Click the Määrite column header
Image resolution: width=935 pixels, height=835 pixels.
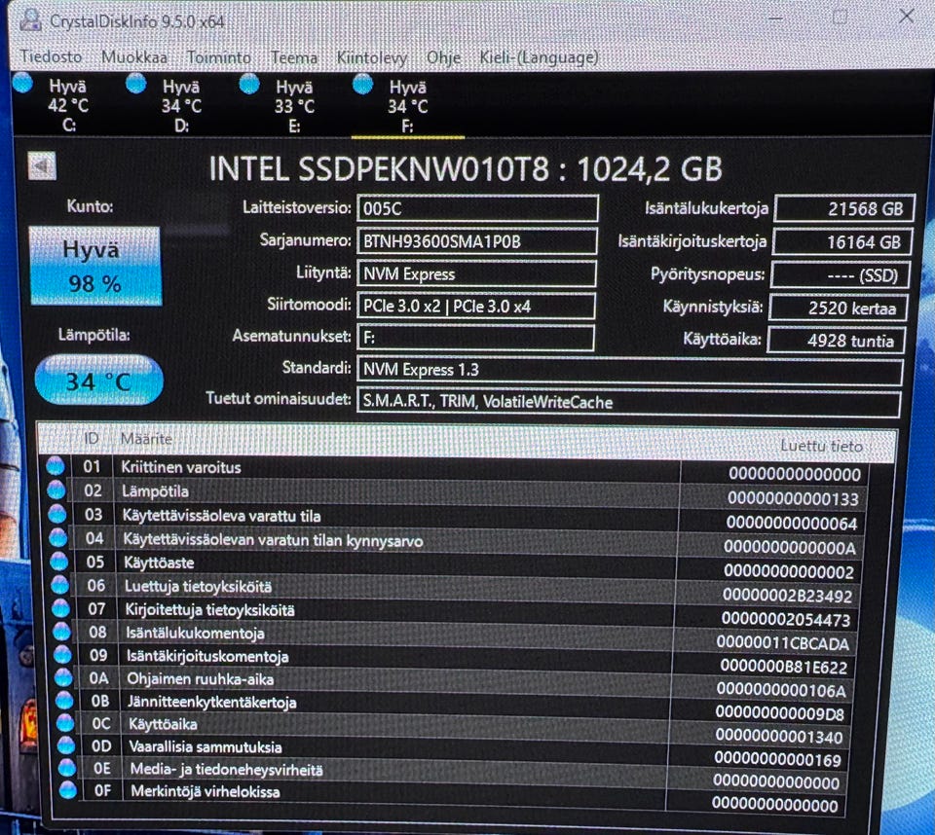pos(147,439)
